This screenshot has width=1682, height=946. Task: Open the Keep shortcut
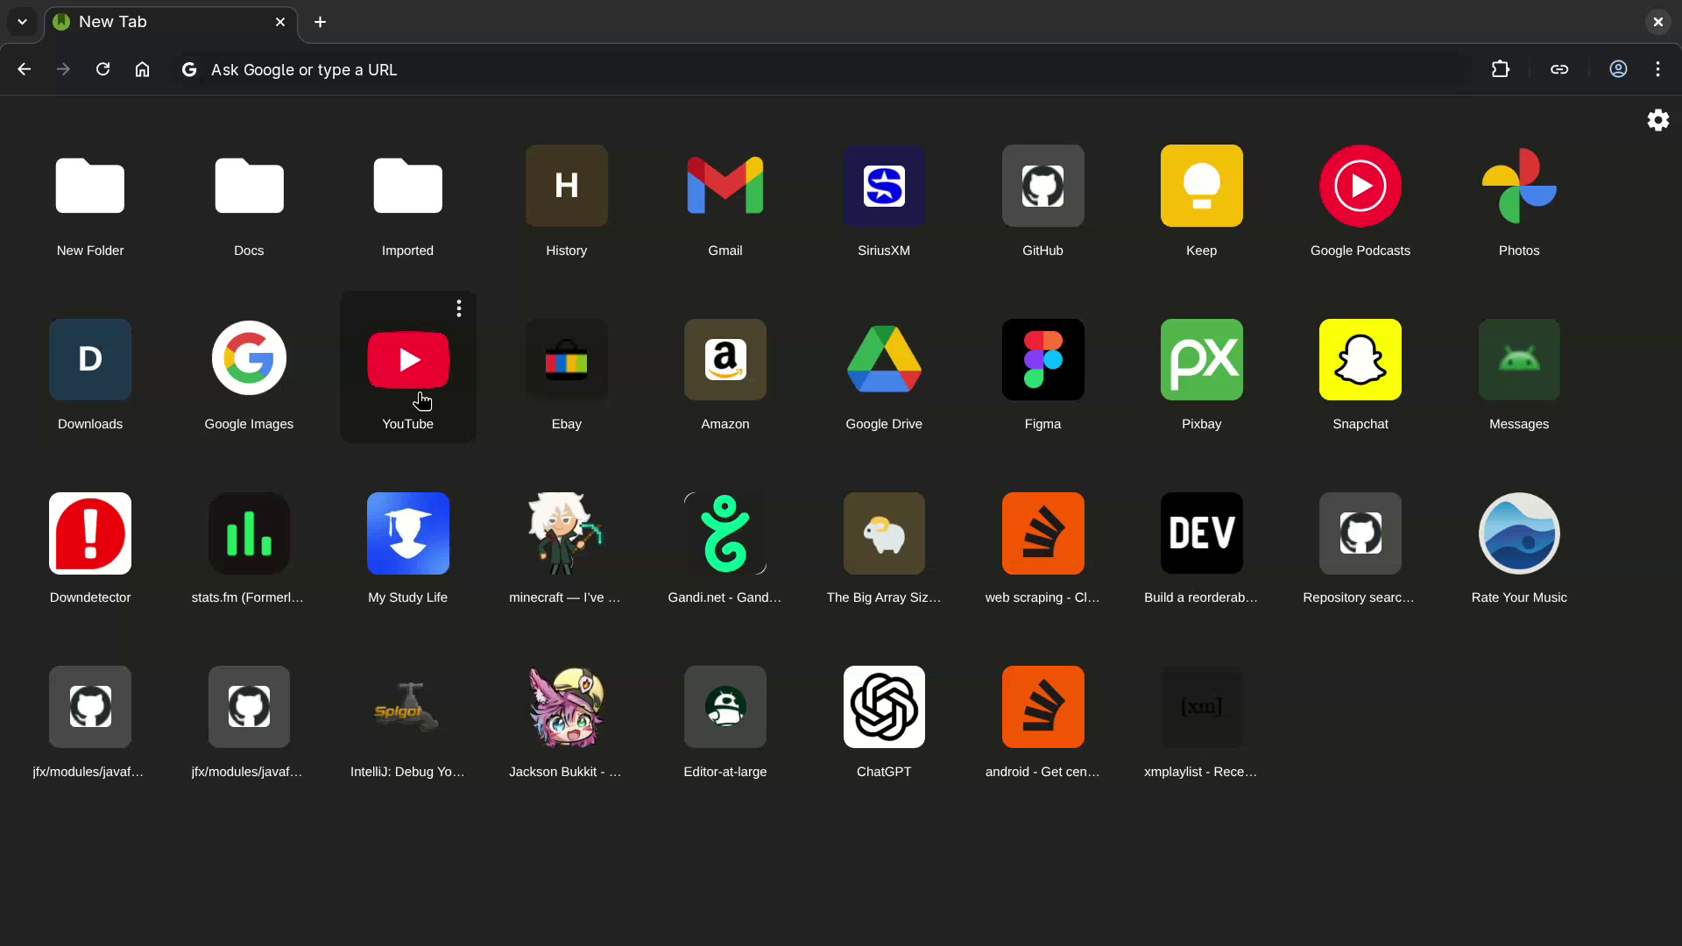[1201, 186]
